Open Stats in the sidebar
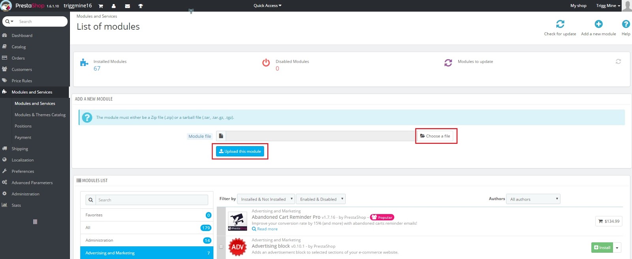This screenshot has height=259, width=632. click(x=16, y=205)
